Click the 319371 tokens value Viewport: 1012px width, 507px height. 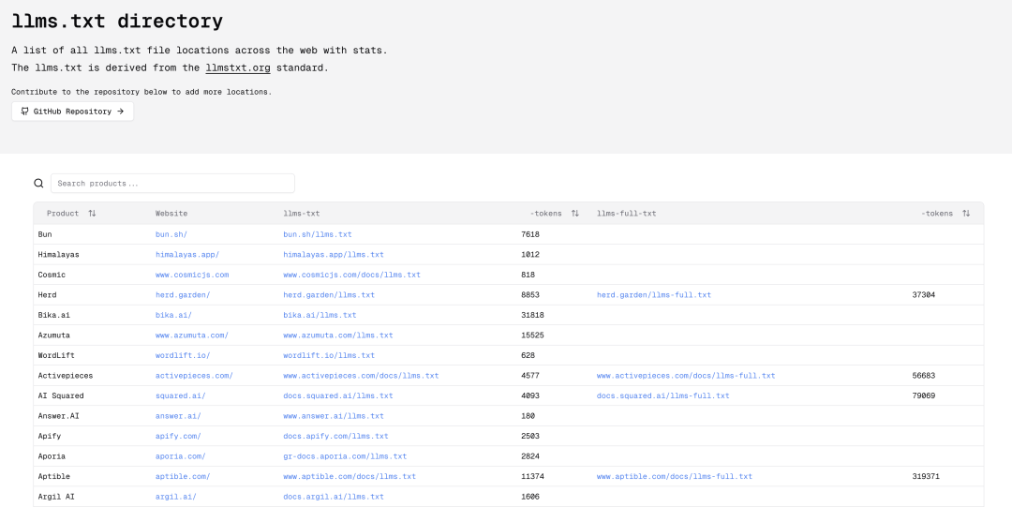pos(926,476)
